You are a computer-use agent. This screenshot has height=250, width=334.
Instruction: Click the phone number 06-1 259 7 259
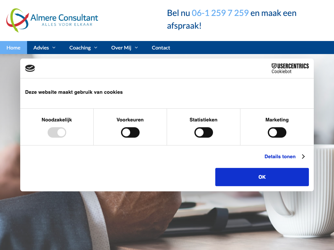point(220,13)
